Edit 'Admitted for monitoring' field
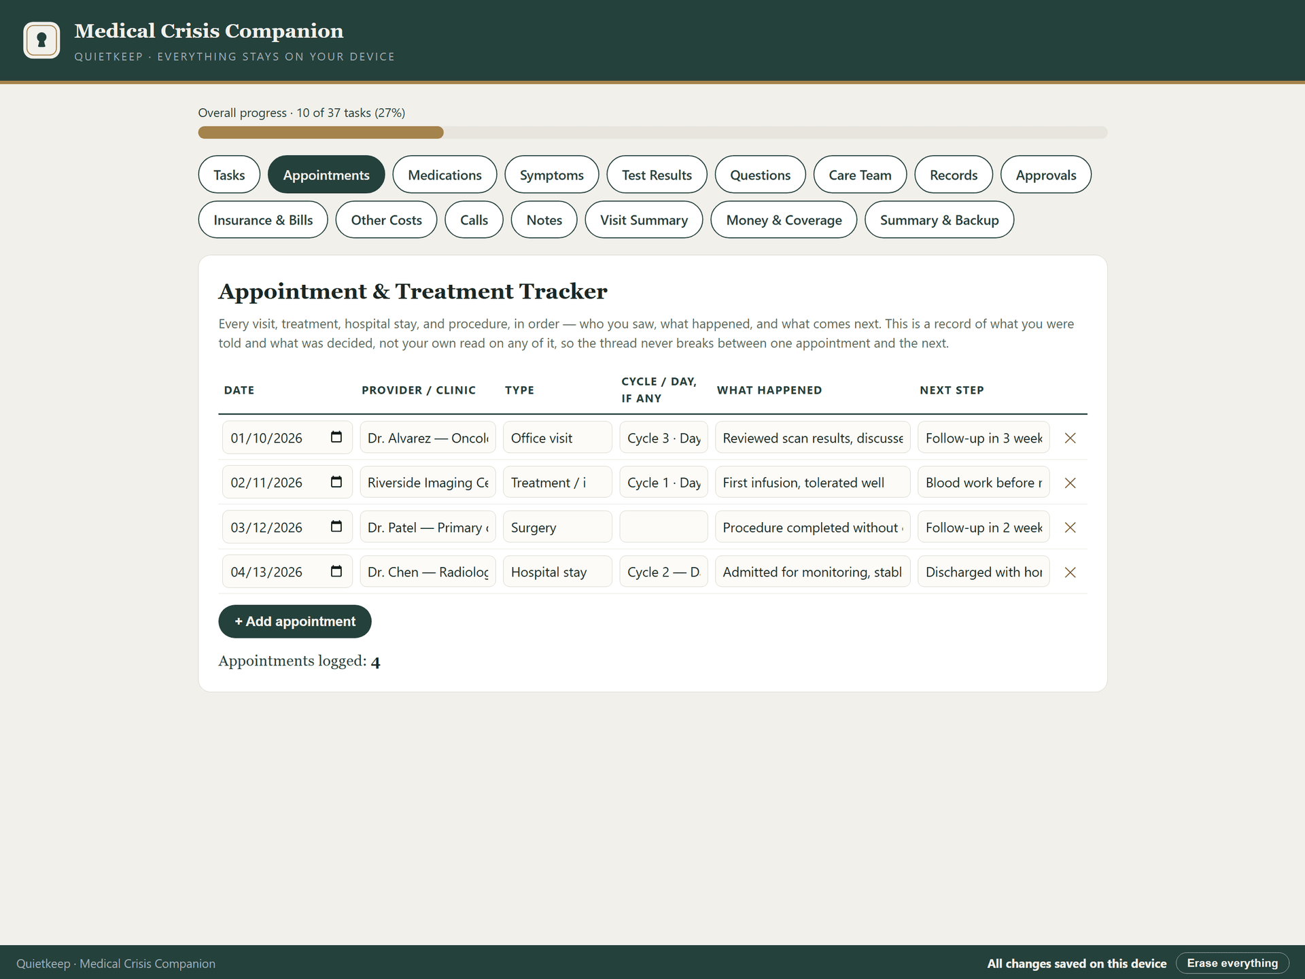This screenshot has width=1305, height=979. click(x=812, y=572)
